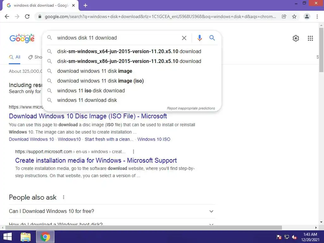324x243 pixels.
Task: Close the 'windows disk download' tab
Action: click(73, 5)
